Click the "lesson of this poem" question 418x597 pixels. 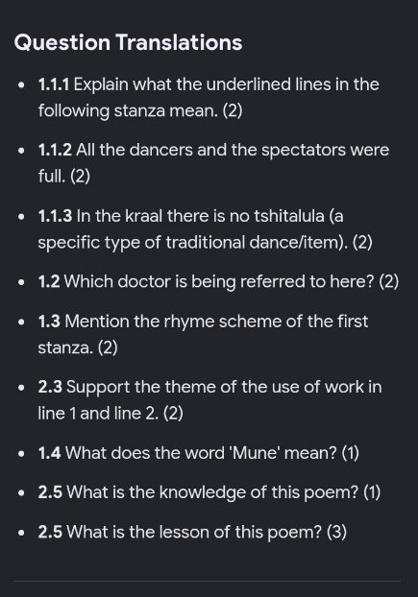[195, 532]
